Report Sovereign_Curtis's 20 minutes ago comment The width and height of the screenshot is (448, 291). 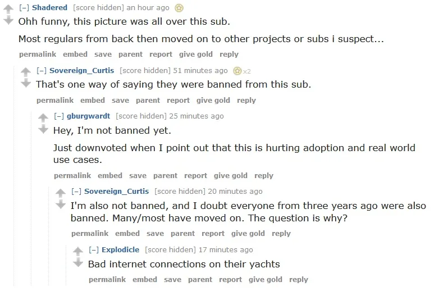coord(213,234)
